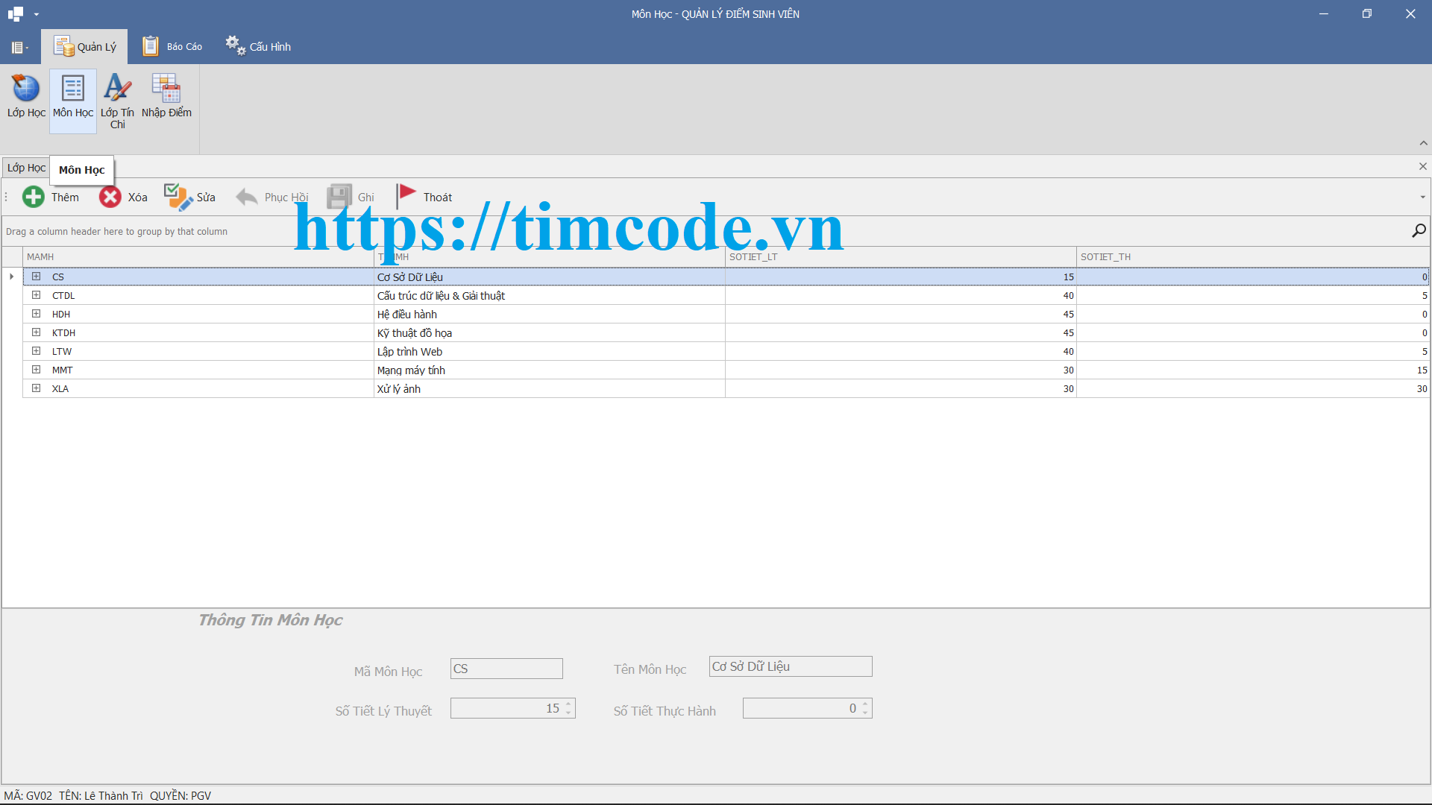Open the quick access app icon
This screenshot has width=1432, height=805.
click(16, 13)
